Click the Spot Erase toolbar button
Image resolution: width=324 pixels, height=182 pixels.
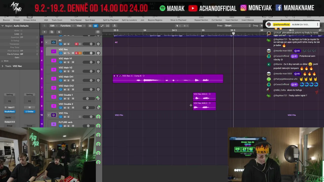click(x=90, y=19)
